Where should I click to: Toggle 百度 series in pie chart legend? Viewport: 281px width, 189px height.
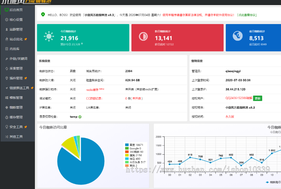click(x=135, y=145)
